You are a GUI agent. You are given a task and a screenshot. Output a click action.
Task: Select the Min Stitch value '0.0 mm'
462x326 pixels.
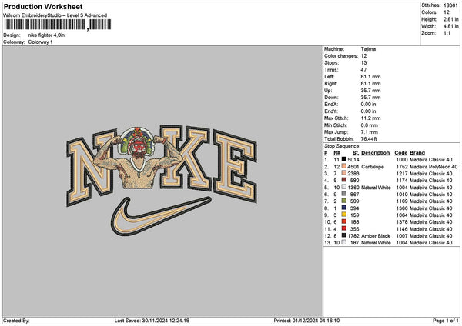tap(370, 125)
